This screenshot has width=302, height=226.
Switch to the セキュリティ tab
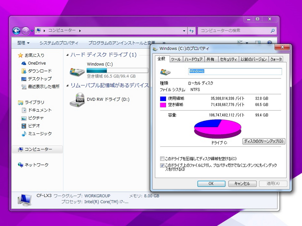pyautogui.click(x=228, y=59)
